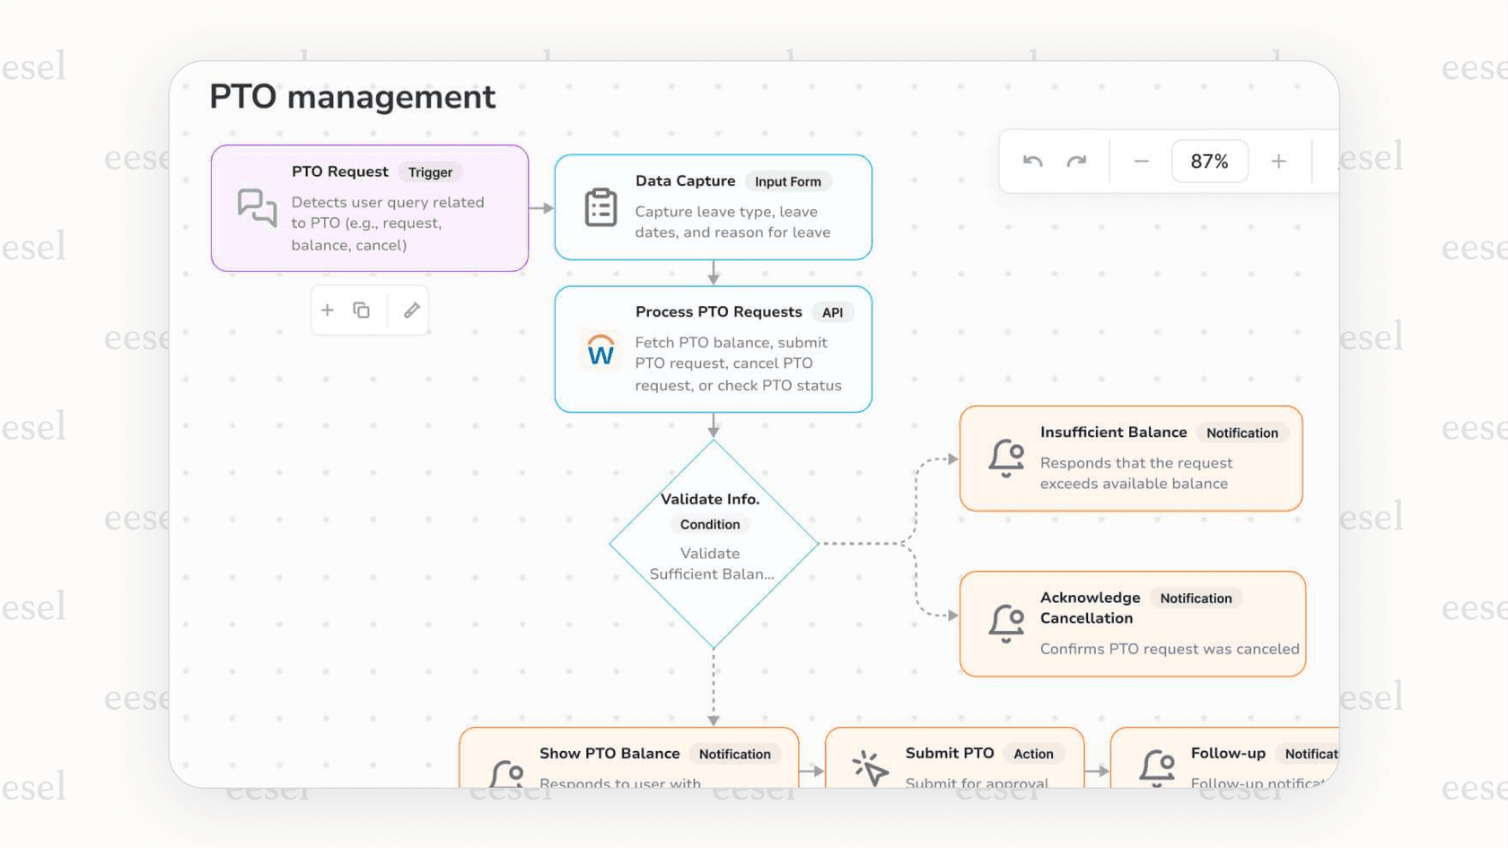
Task: Click the duplicate node icon below PTO Request
Action: click(x=362, y=310)
